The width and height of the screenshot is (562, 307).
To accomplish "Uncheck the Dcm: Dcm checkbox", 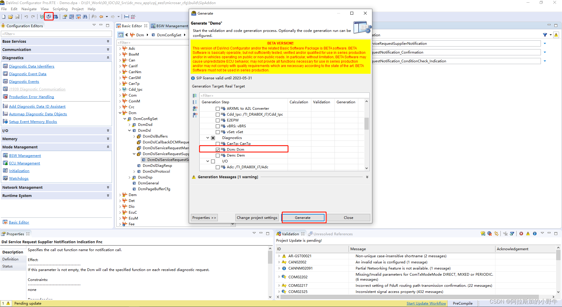I will pos(218,150).
